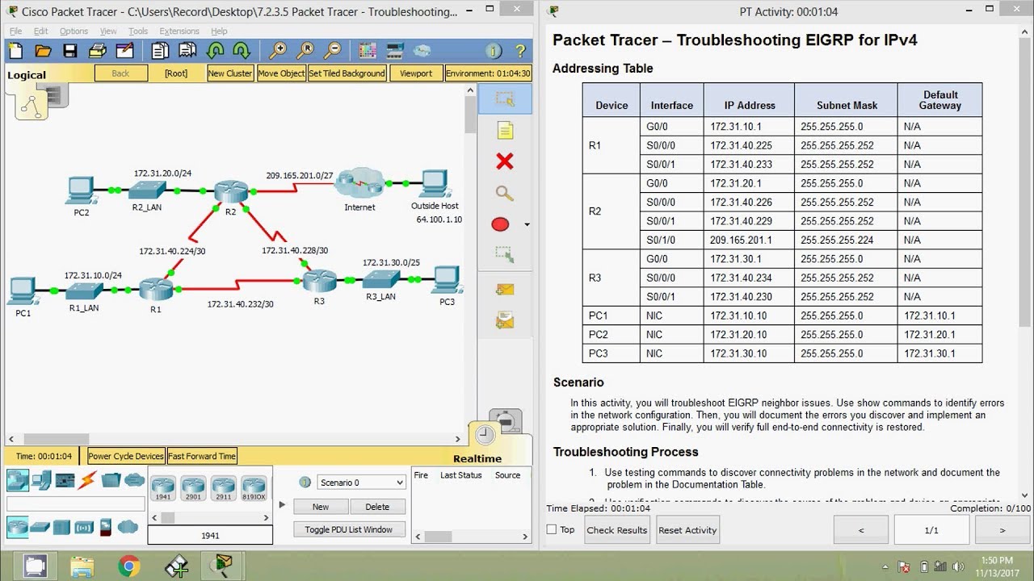Choose the Place Note tool

[505, 131]
